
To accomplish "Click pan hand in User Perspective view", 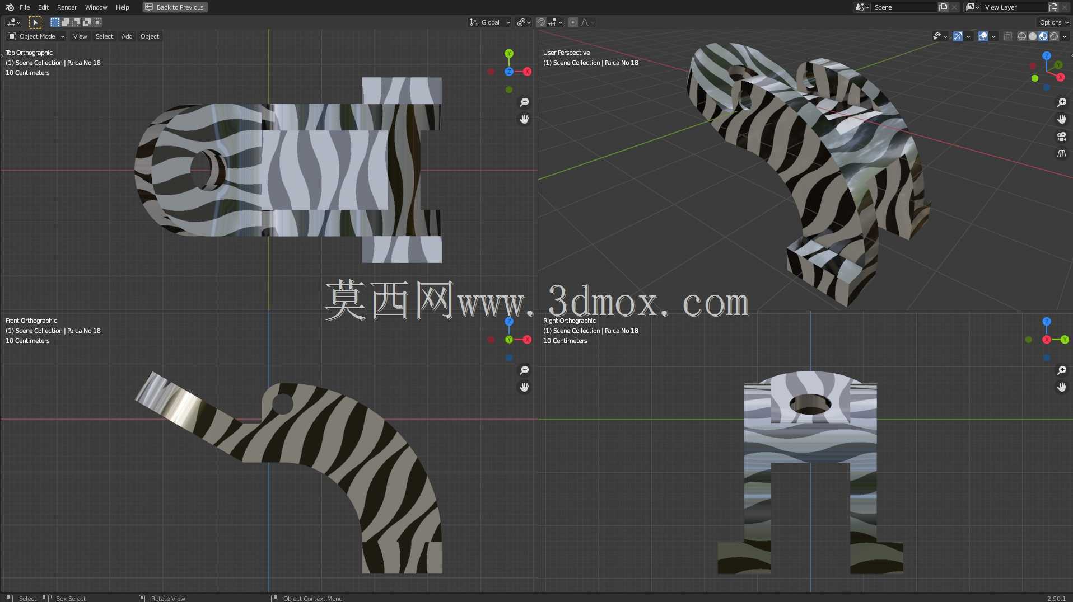I will pos(1062,119).
